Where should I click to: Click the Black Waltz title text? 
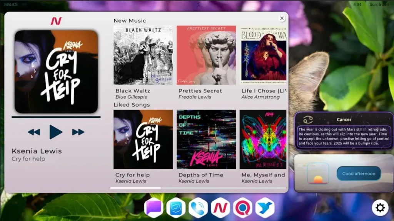[x=133, y=91]
